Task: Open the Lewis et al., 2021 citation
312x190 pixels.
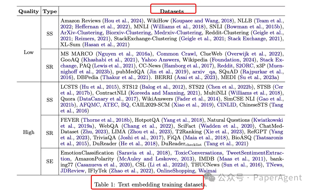Action: click(114, 66)
